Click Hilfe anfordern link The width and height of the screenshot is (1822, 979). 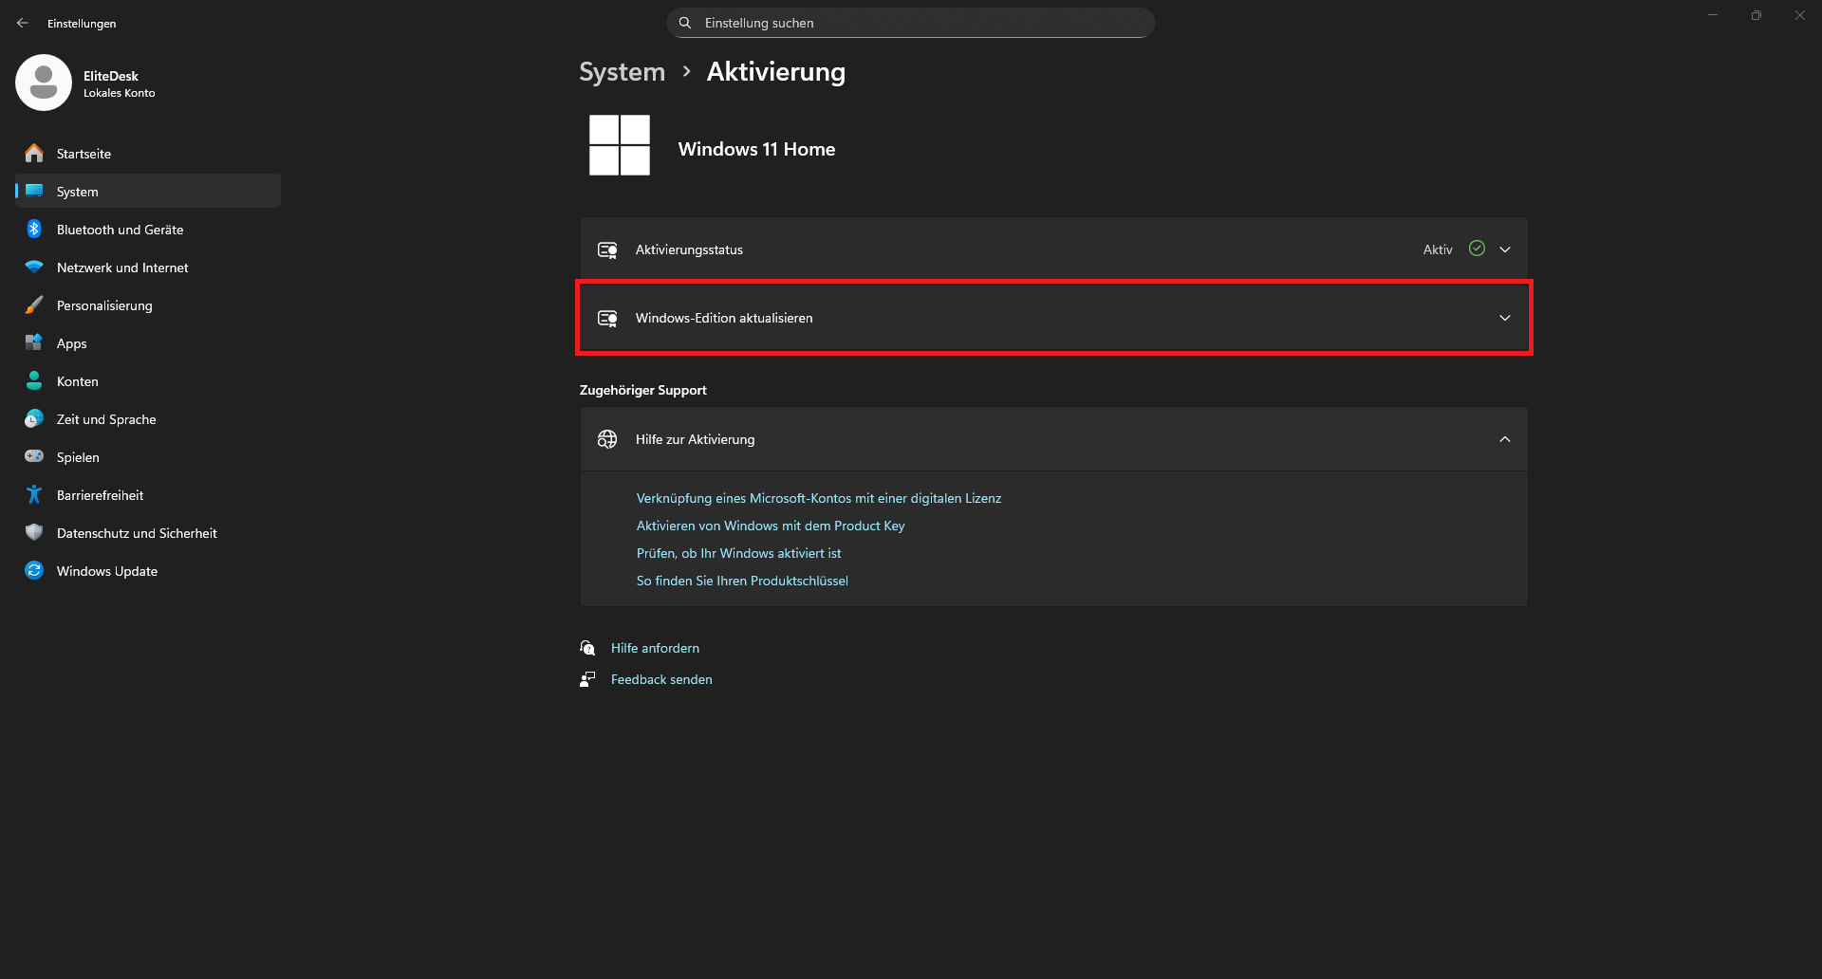tap(655, 648)
